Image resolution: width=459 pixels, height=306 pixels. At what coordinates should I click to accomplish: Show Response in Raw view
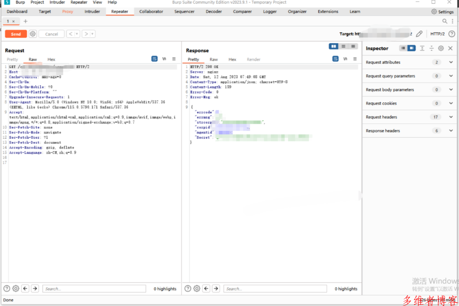coord(214,59)
